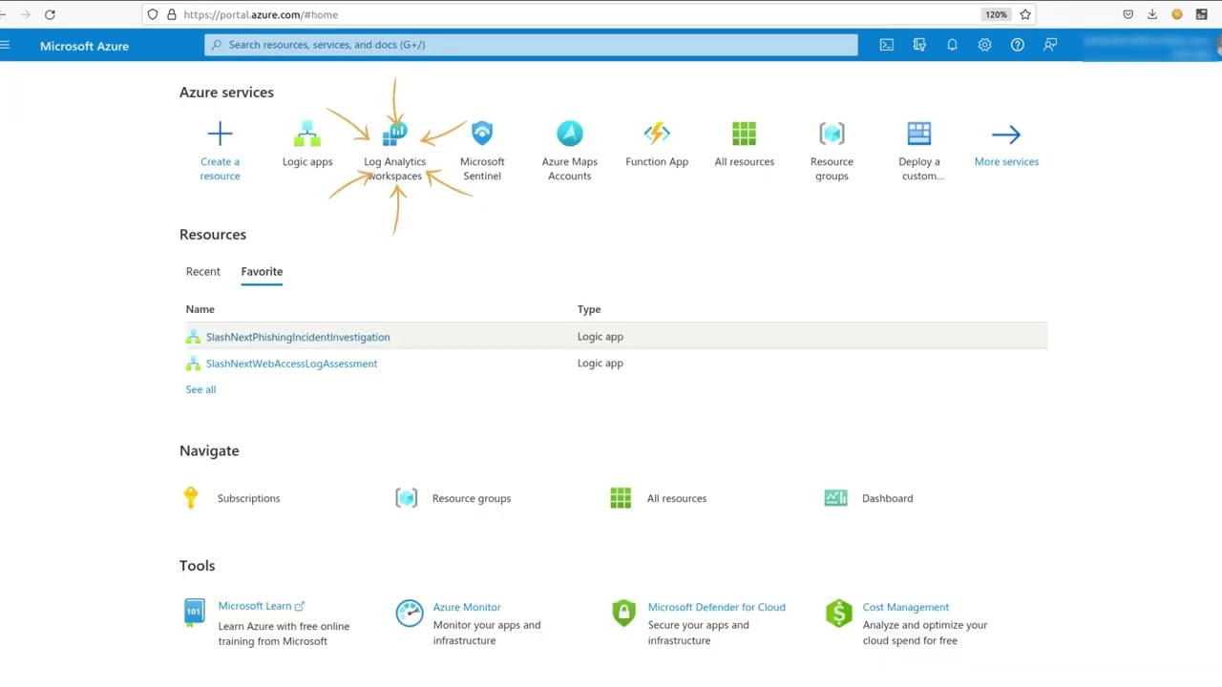
Task: Click the All resources grid icon under Azure services
Action: point(745,134)
